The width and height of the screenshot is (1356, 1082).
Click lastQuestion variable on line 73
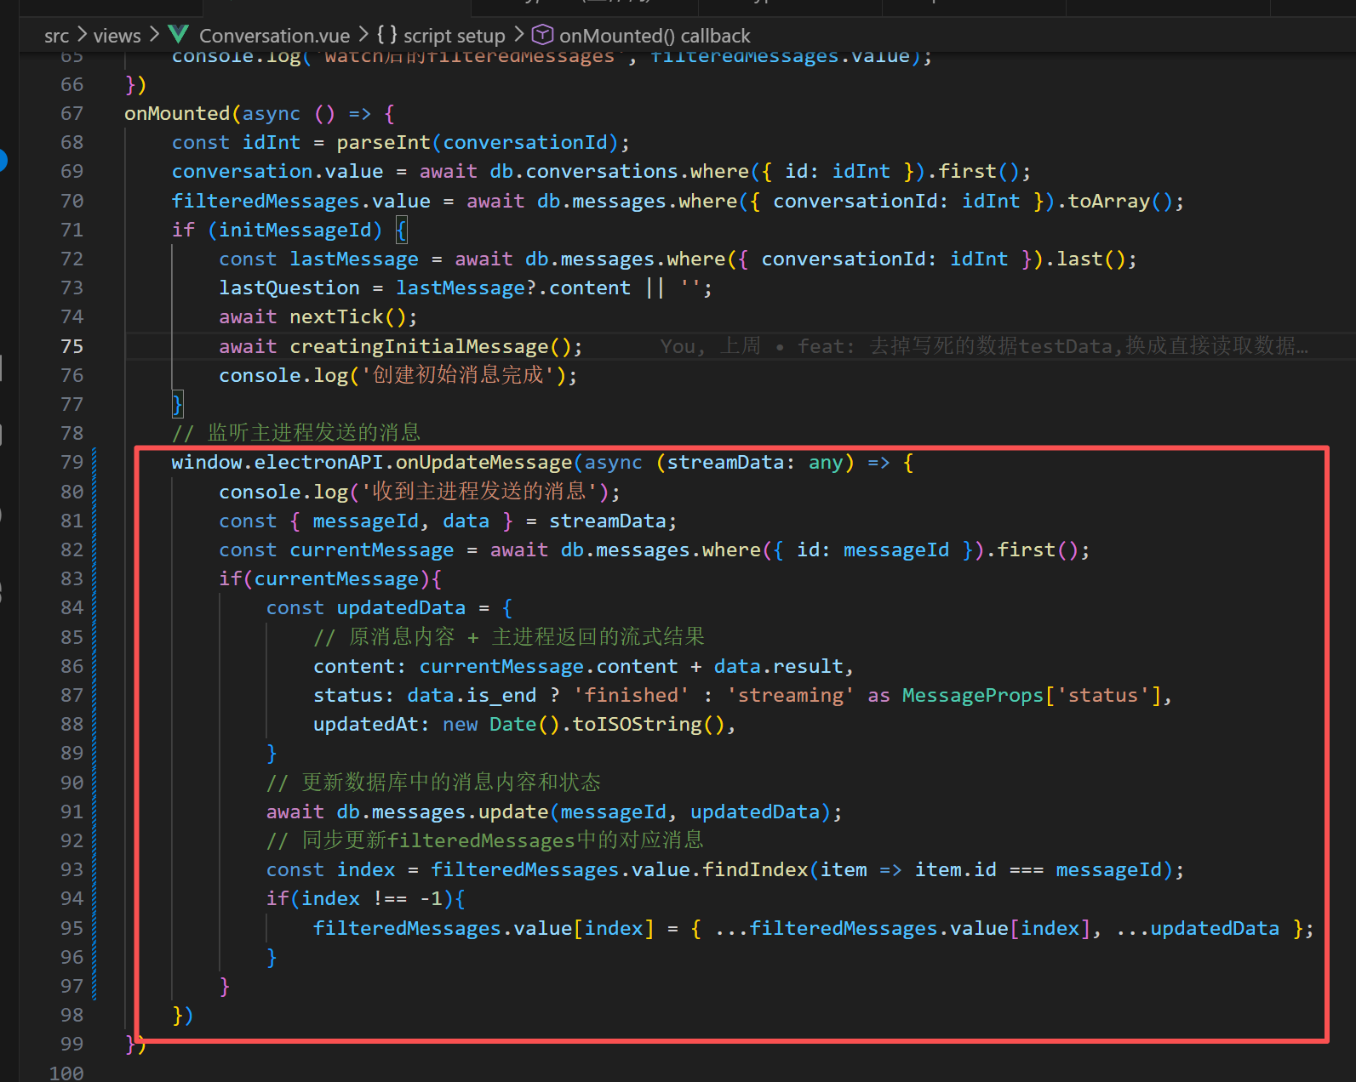(x=289, y=288)
